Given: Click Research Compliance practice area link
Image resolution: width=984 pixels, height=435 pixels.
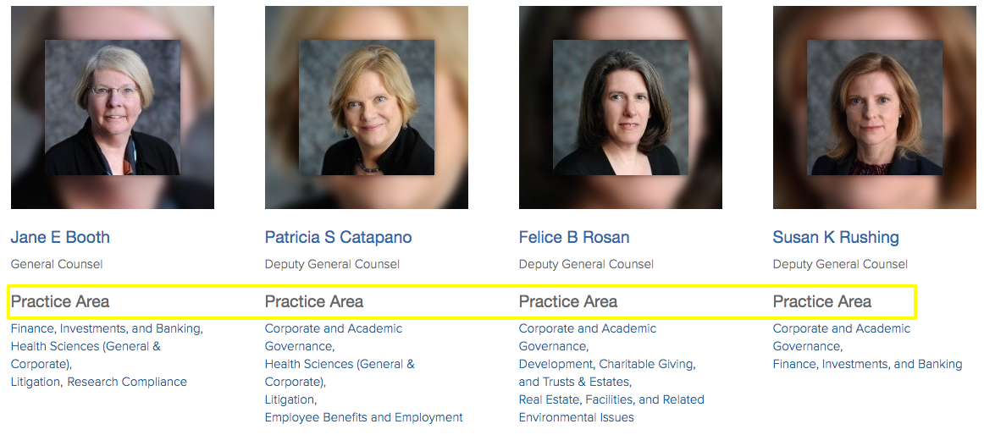Looking at the screenshot, I should pos(127,382).
